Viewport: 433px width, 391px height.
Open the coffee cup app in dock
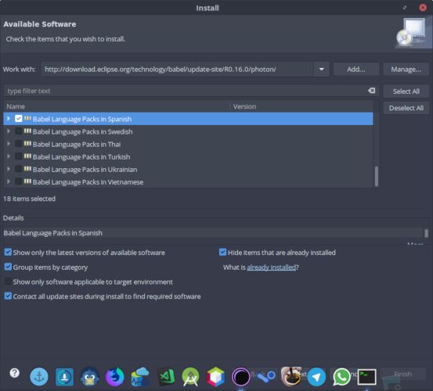290,376
